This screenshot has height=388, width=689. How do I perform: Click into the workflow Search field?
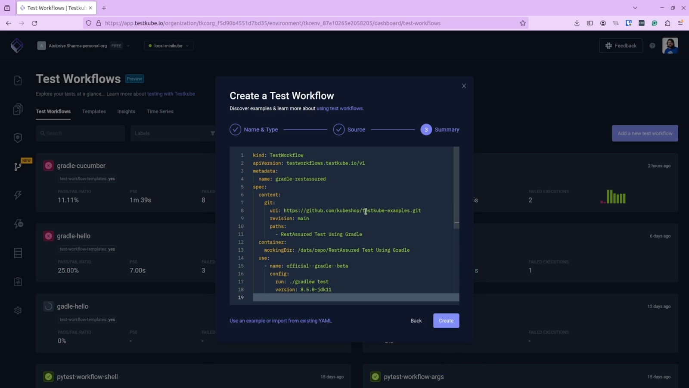(x=80, y=133)
